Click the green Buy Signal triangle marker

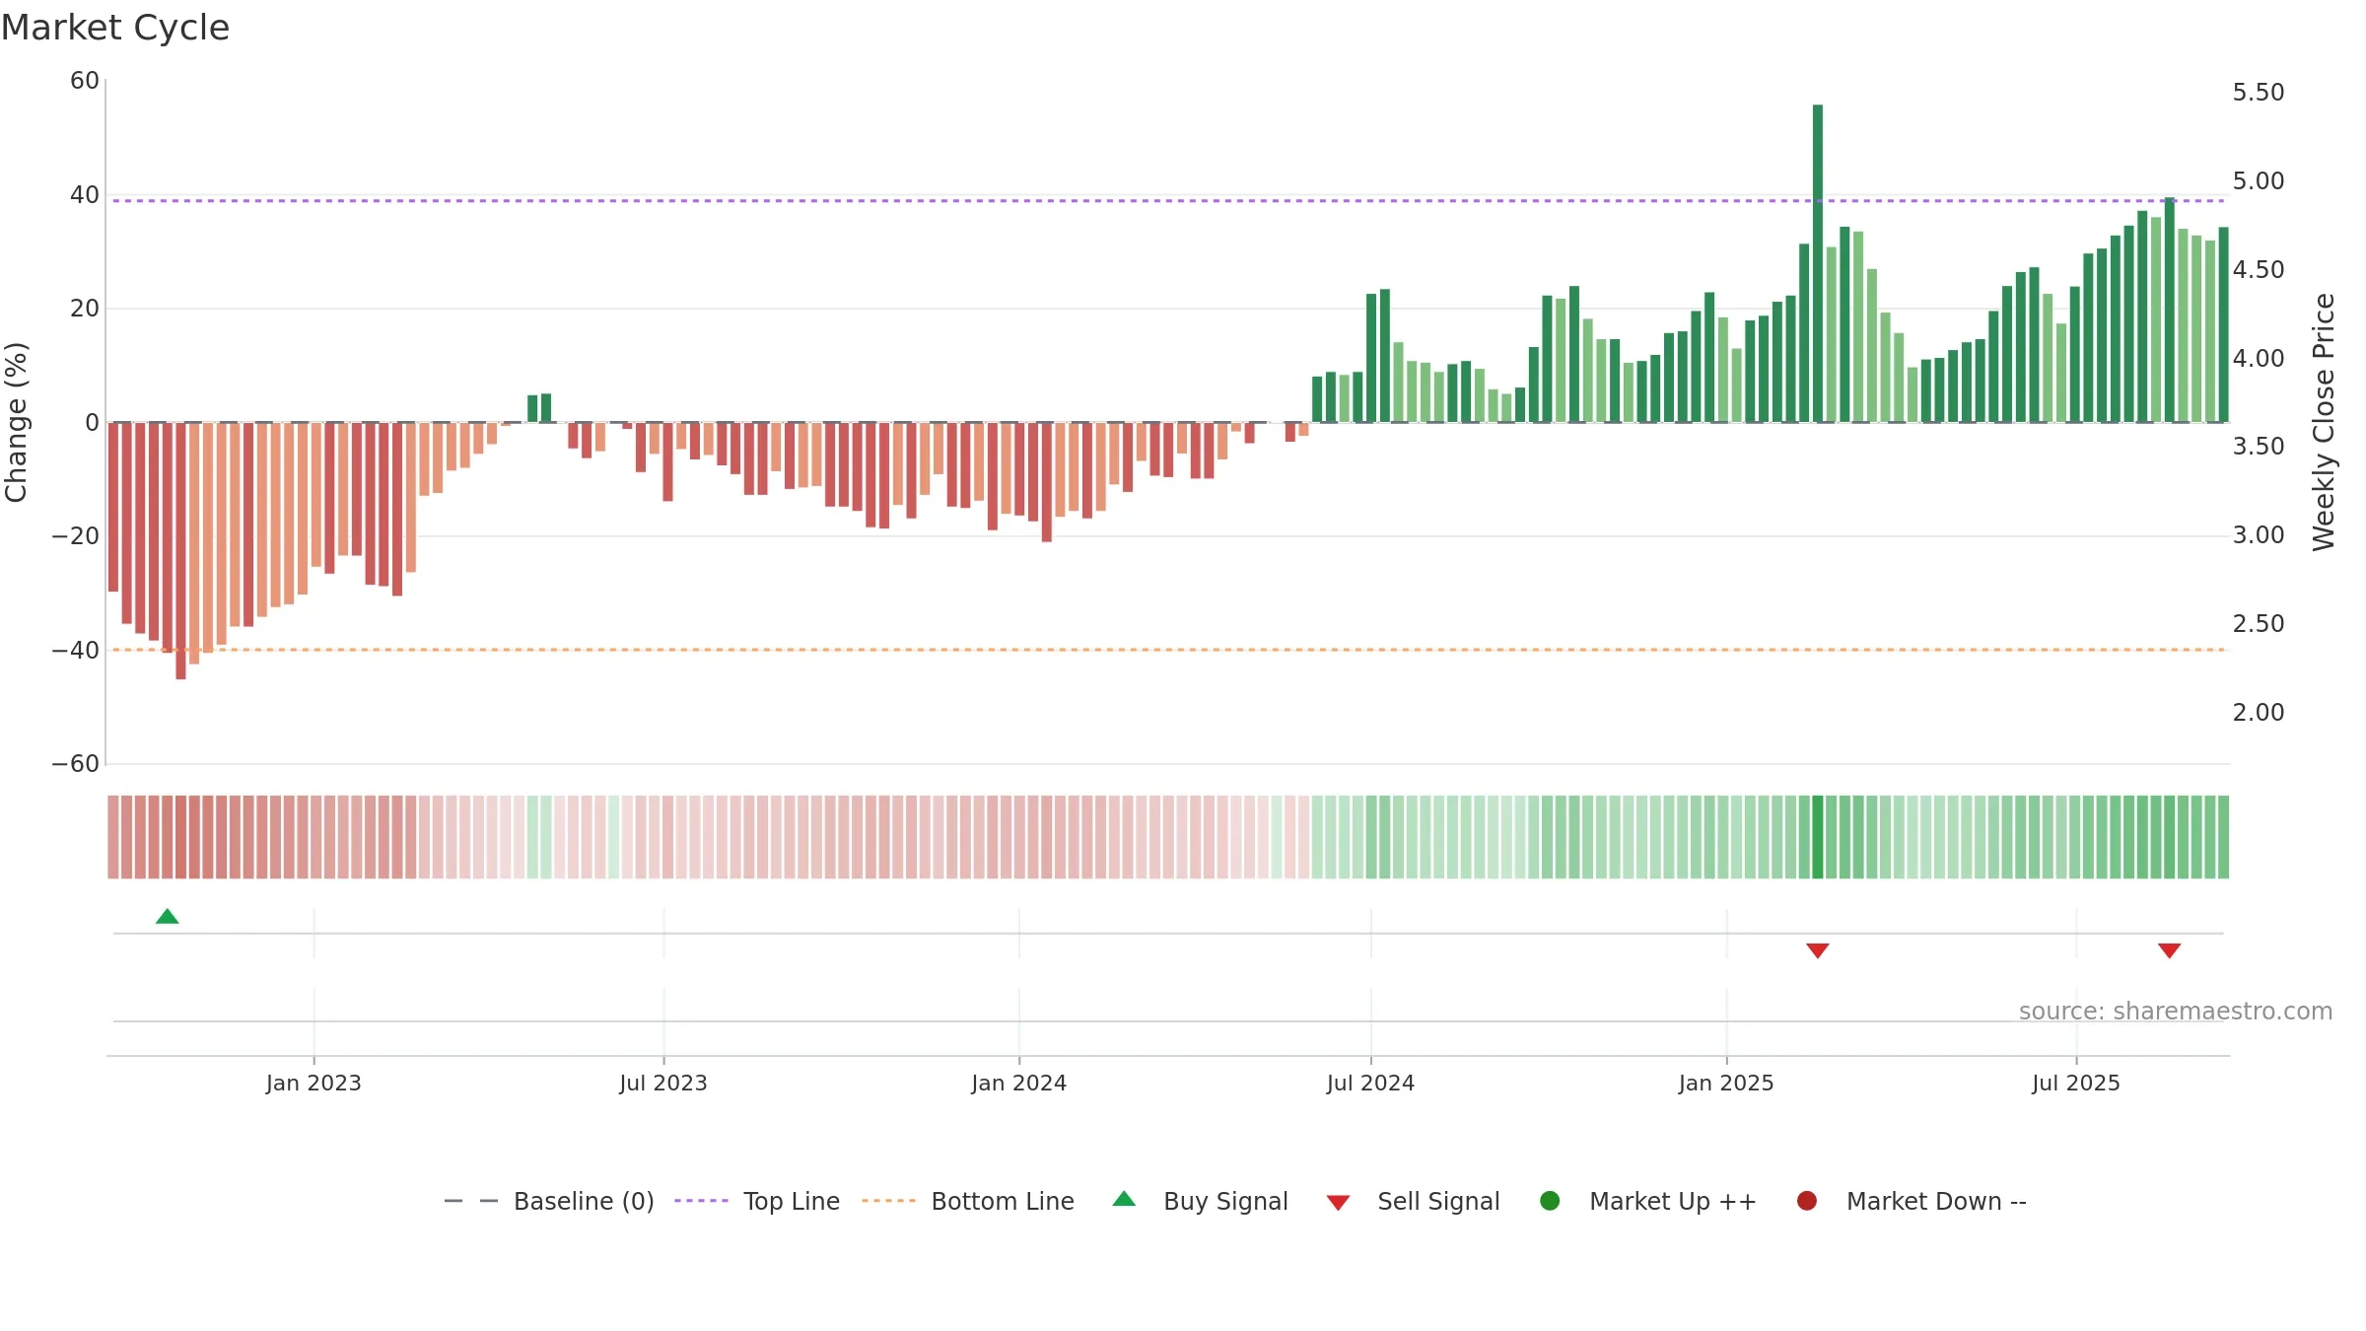[x=168, y=917]
